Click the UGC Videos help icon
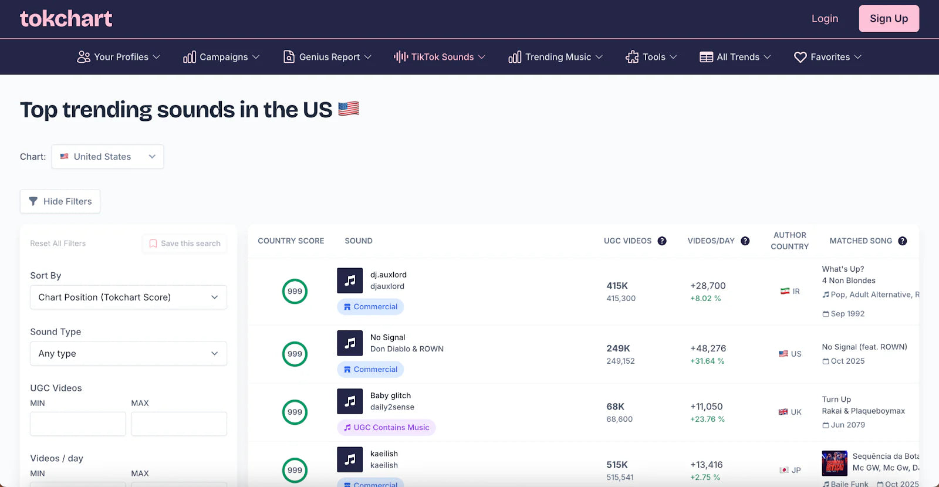 662,241
